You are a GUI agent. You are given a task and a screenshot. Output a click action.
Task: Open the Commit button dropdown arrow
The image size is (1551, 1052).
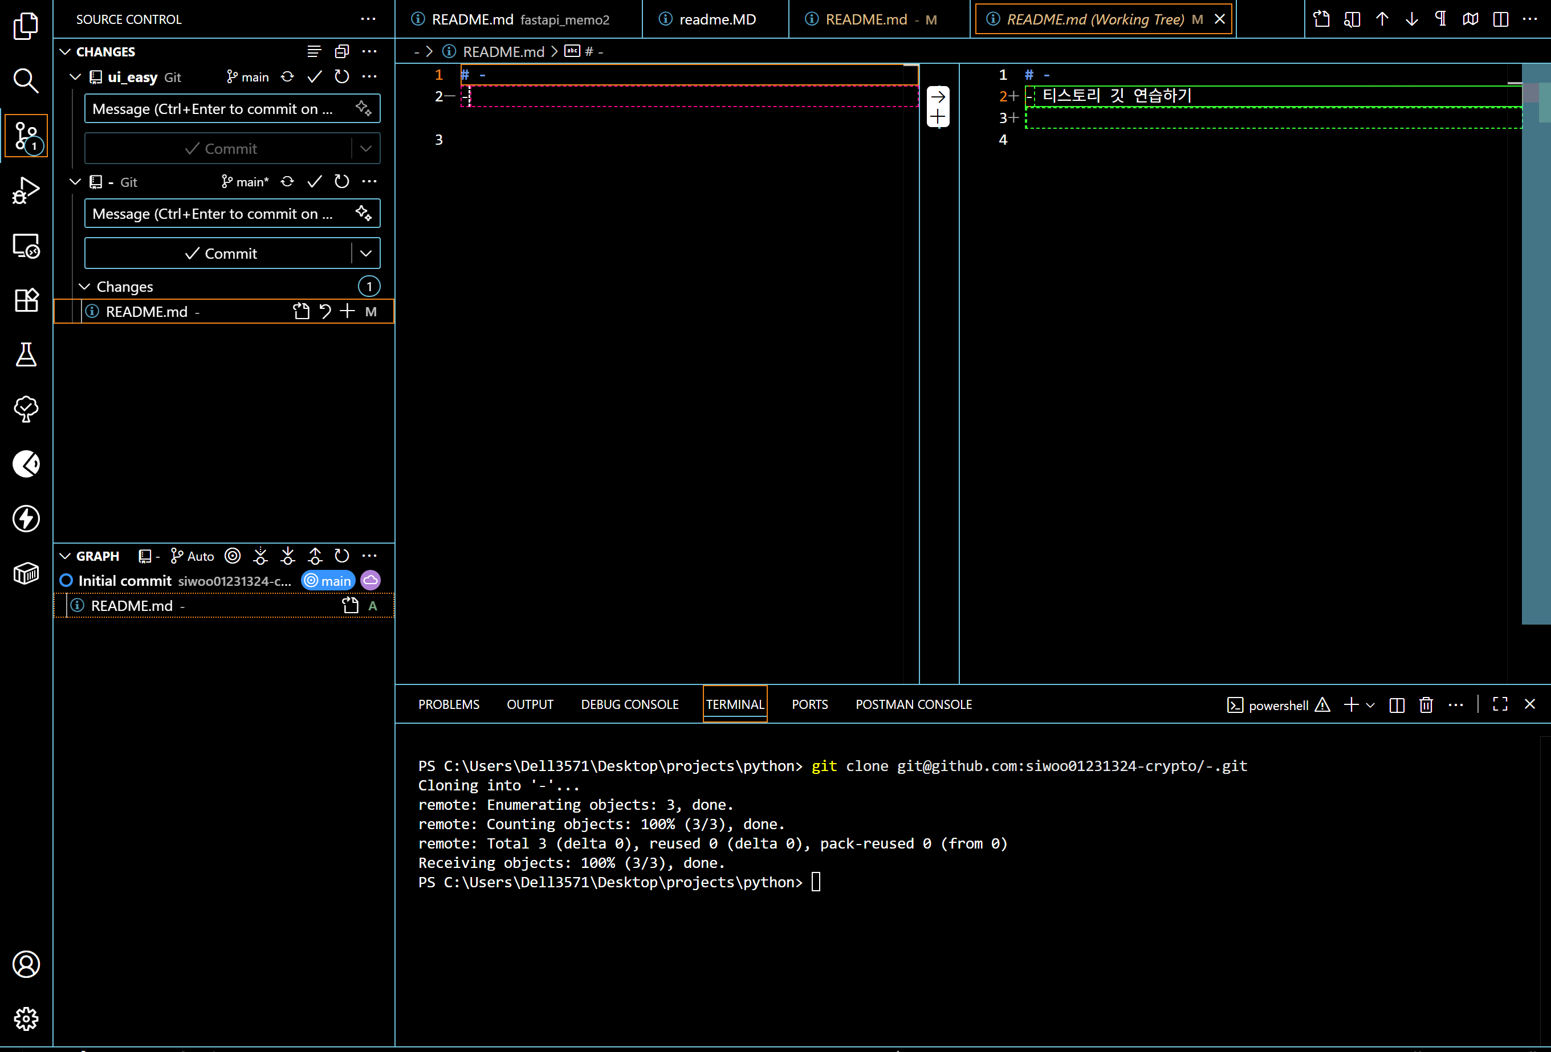[x=366, y=254]
